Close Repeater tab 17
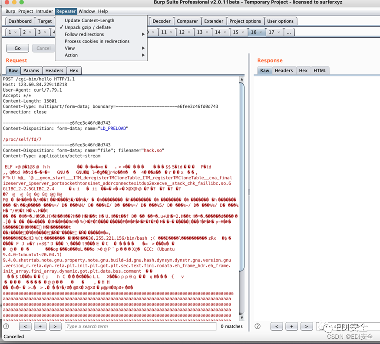 (x=279, y=32)
